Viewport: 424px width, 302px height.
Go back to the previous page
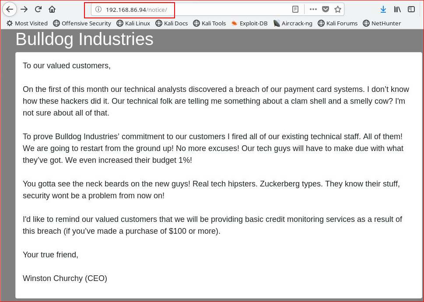pyautogui.click(x=10, y=10)
